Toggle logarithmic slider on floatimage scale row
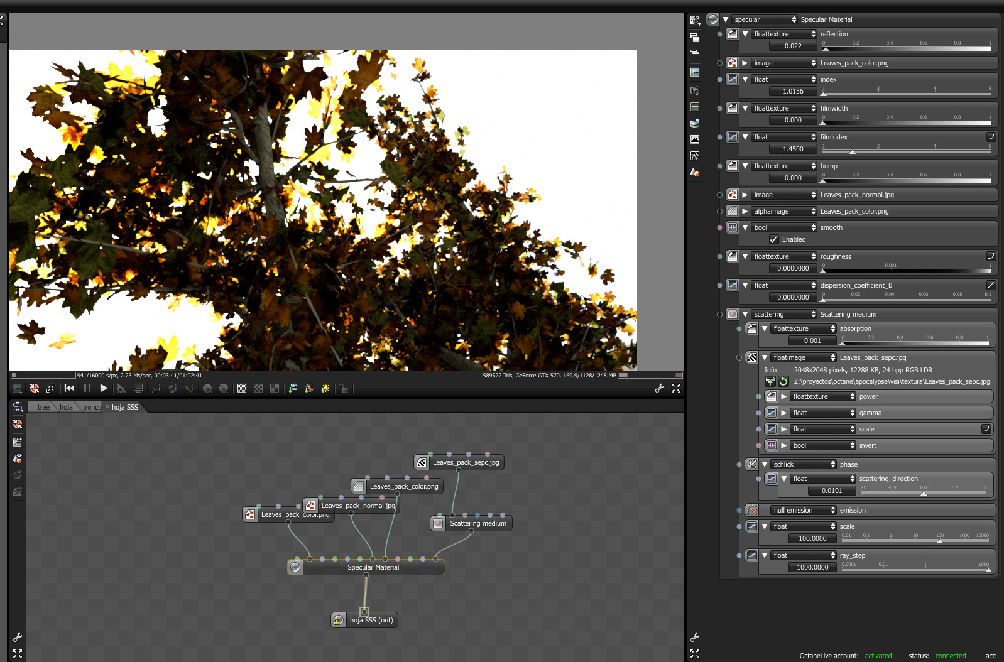 pyautogui.click(x=986, y=429)
